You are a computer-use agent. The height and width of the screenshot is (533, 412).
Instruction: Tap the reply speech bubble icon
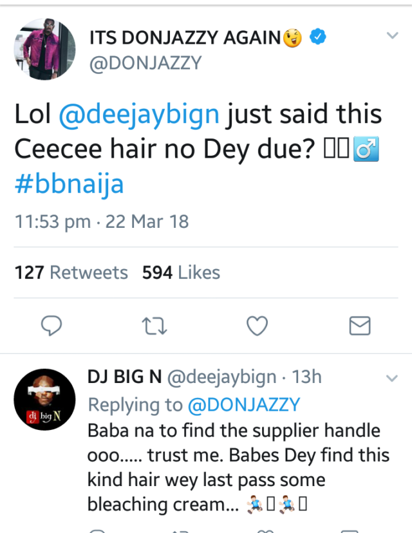(x=50, y=326)
